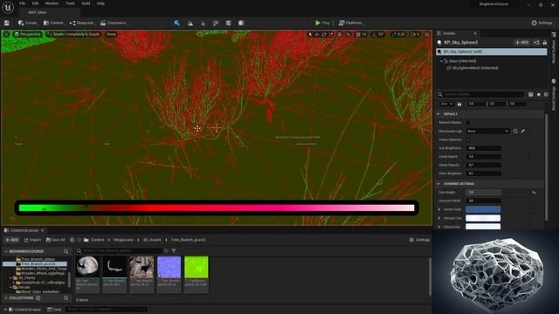Switch to Landscape mode icon
The image size is (559, 314).
click(x=190, y=24)
